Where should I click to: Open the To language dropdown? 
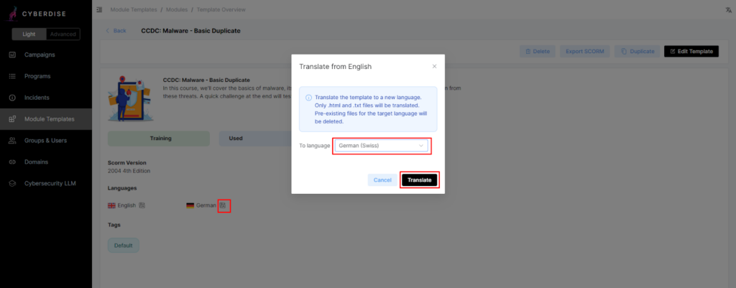381,146
